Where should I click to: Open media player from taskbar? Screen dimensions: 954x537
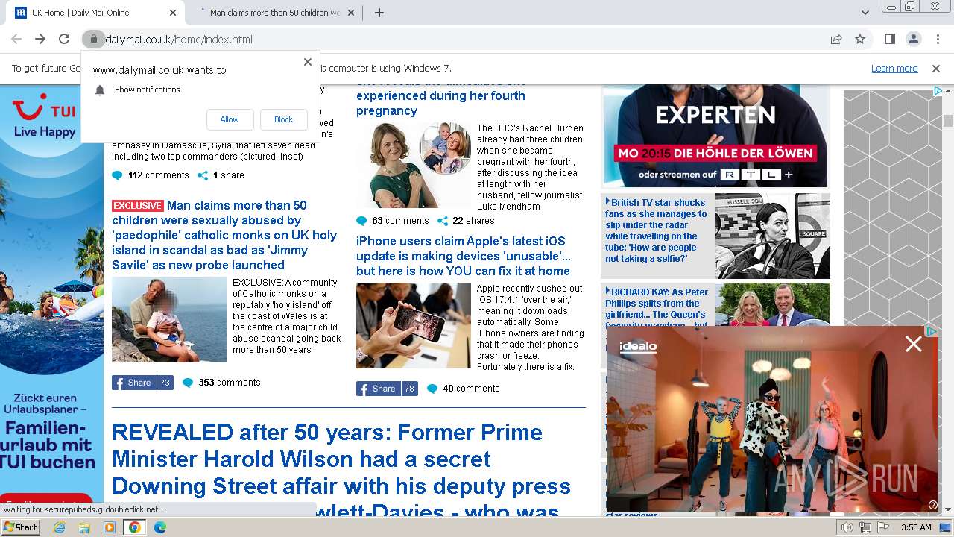pyautogui.click(x=110, y=527)
